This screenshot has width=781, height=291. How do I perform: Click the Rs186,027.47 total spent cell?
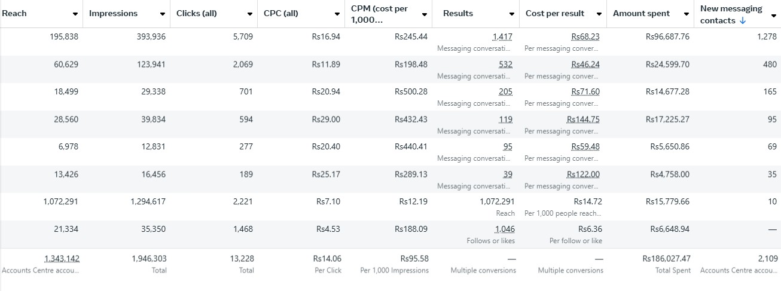click(666, 259)
